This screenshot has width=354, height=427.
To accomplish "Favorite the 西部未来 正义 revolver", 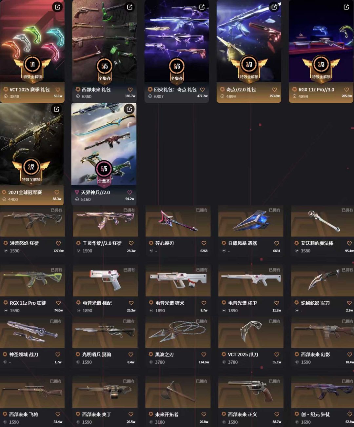I will pyautogui.click(x=277, y=415).
